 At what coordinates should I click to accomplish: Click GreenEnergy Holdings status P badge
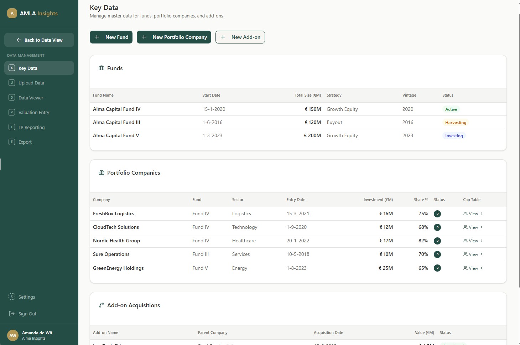[x=437, y=268]
